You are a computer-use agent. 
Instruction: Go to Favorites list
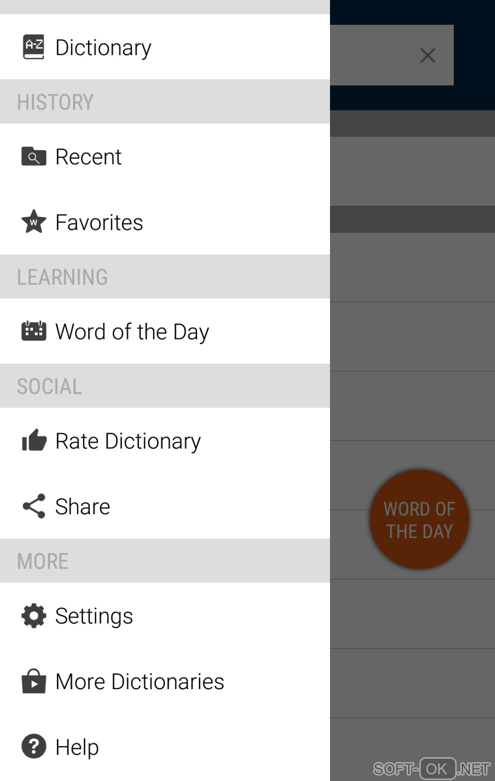click(99, 223)
